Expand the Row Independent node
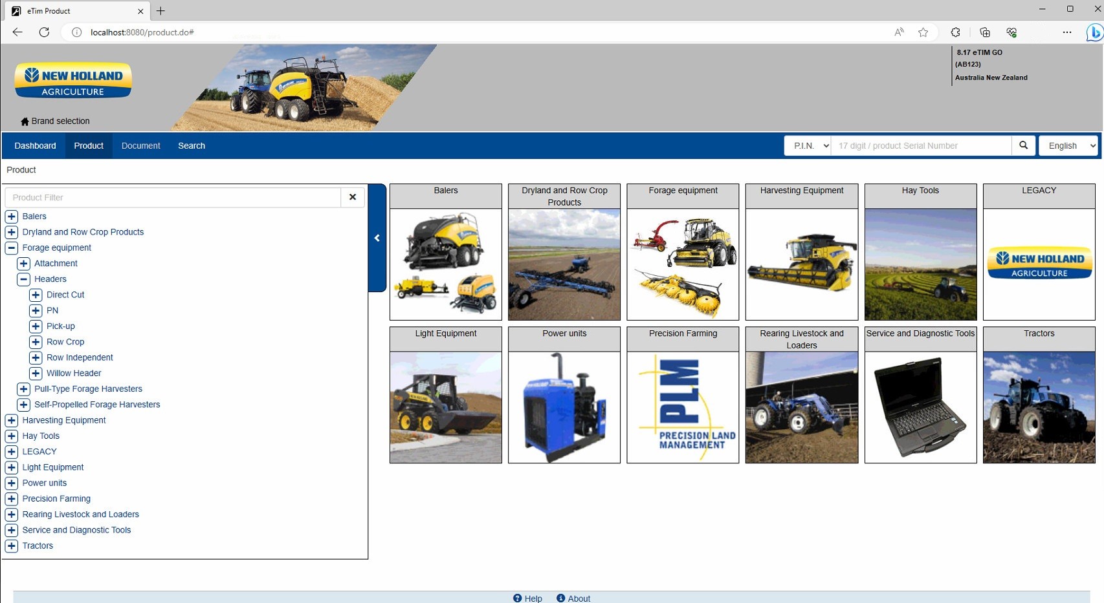The image size is (1104, 603). [36, 357]
